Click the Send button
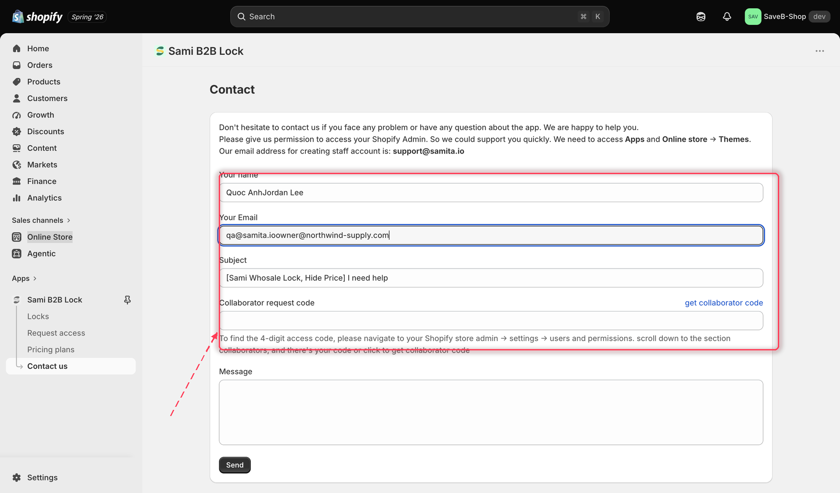The height and width of the screenshot is (493, 840). pyautogui.click(x=235, y=465)
